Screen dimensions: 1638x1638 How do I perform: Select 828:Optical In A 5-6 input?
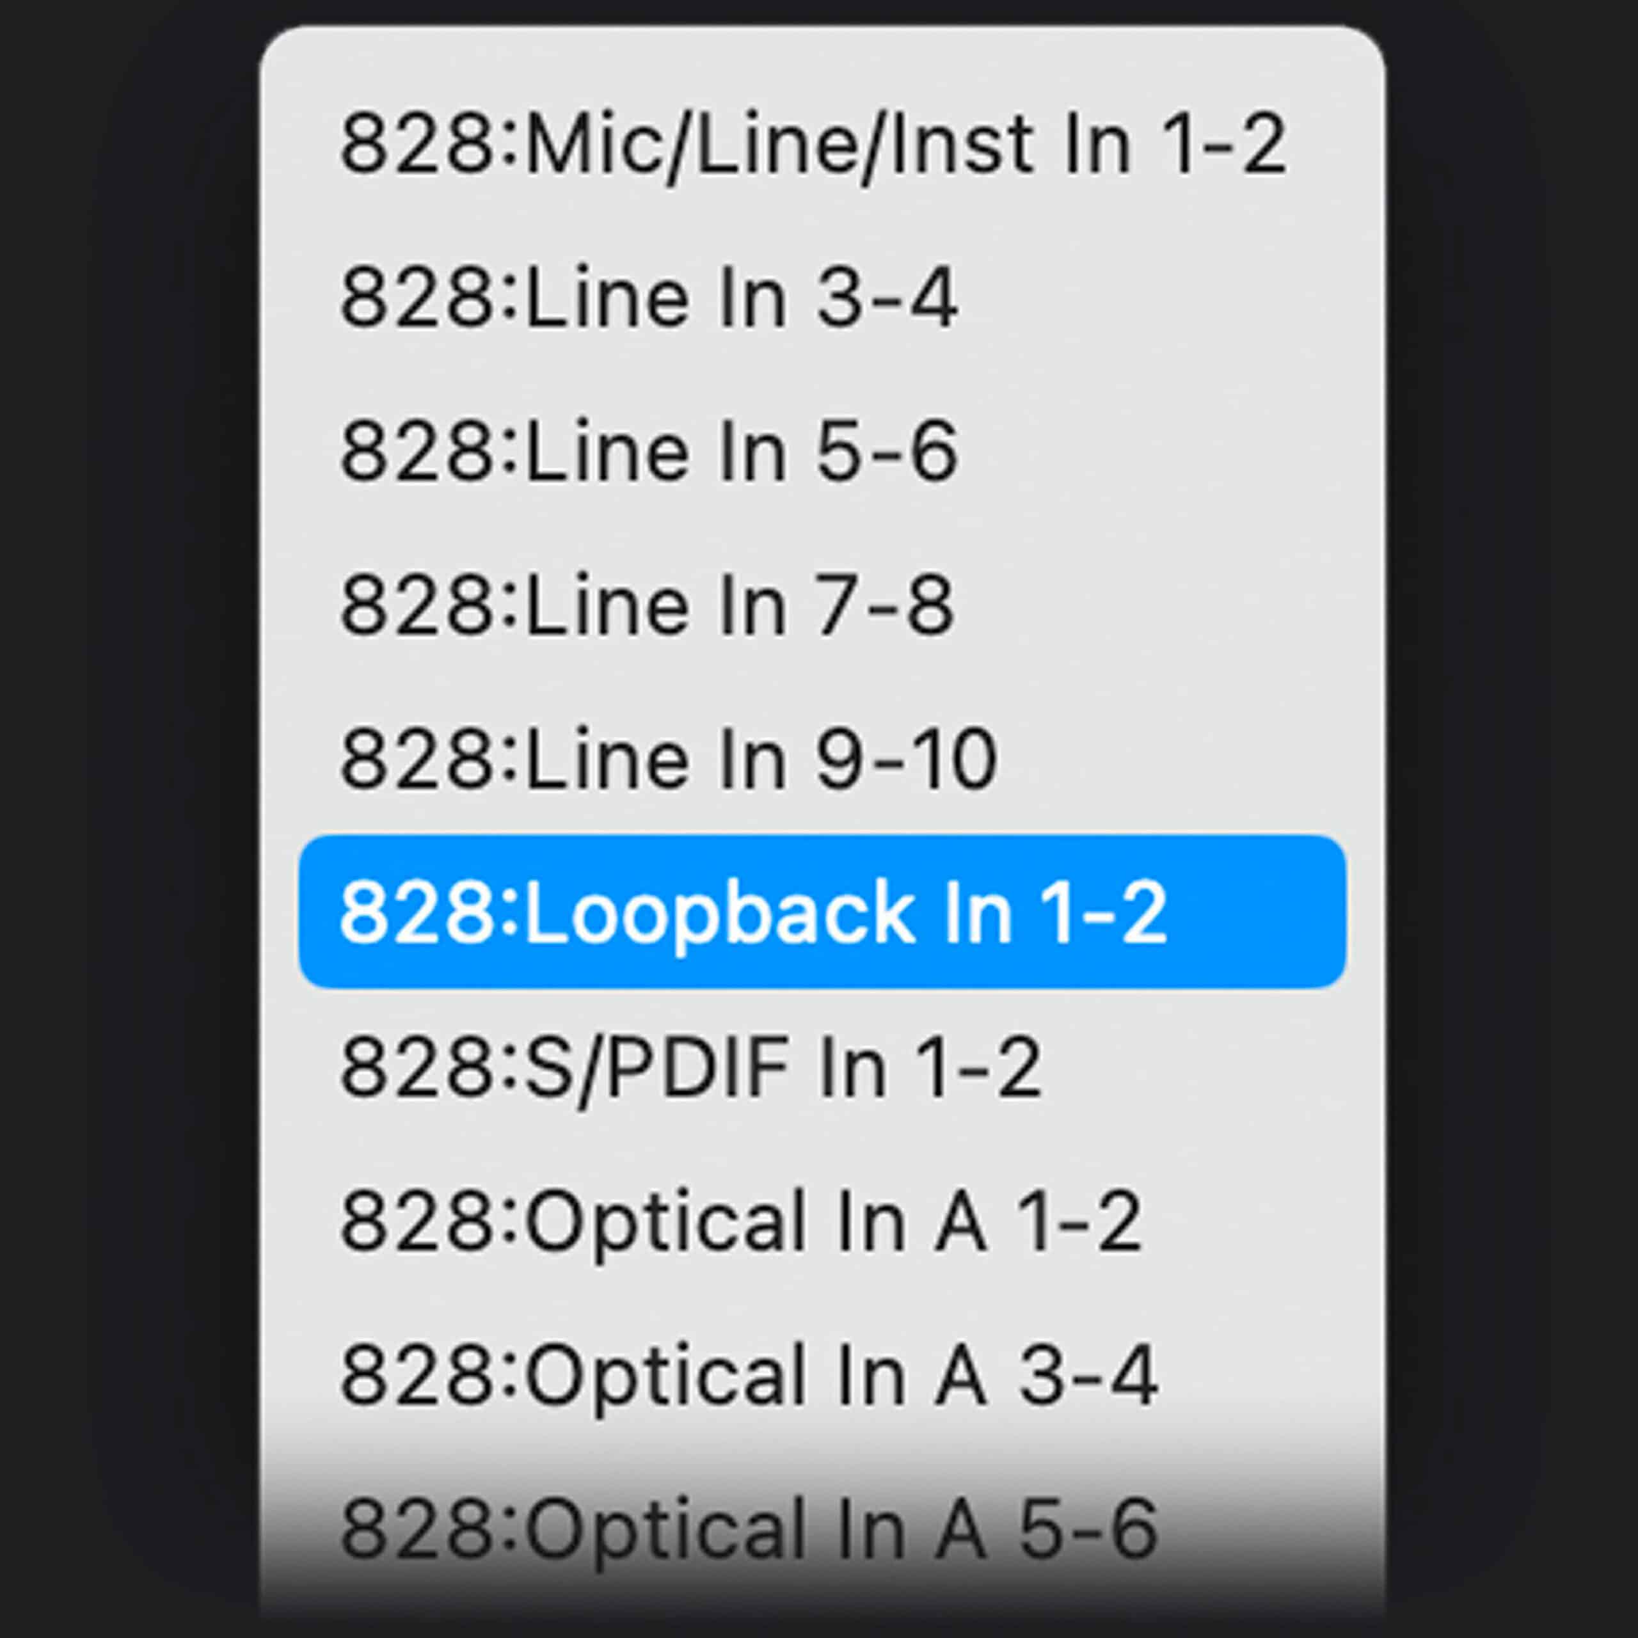click(748, 1528)
